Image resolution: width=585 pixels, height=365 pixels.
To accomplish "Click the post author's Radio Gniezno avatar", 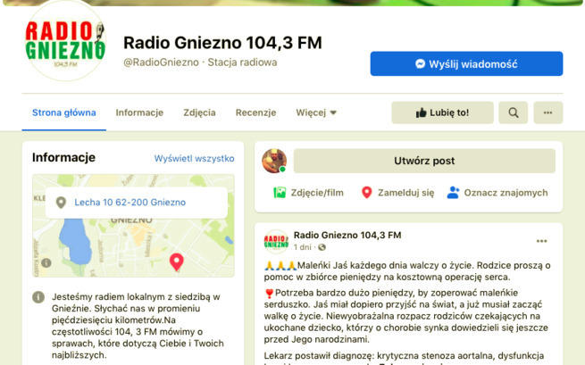I will point(276,241).
